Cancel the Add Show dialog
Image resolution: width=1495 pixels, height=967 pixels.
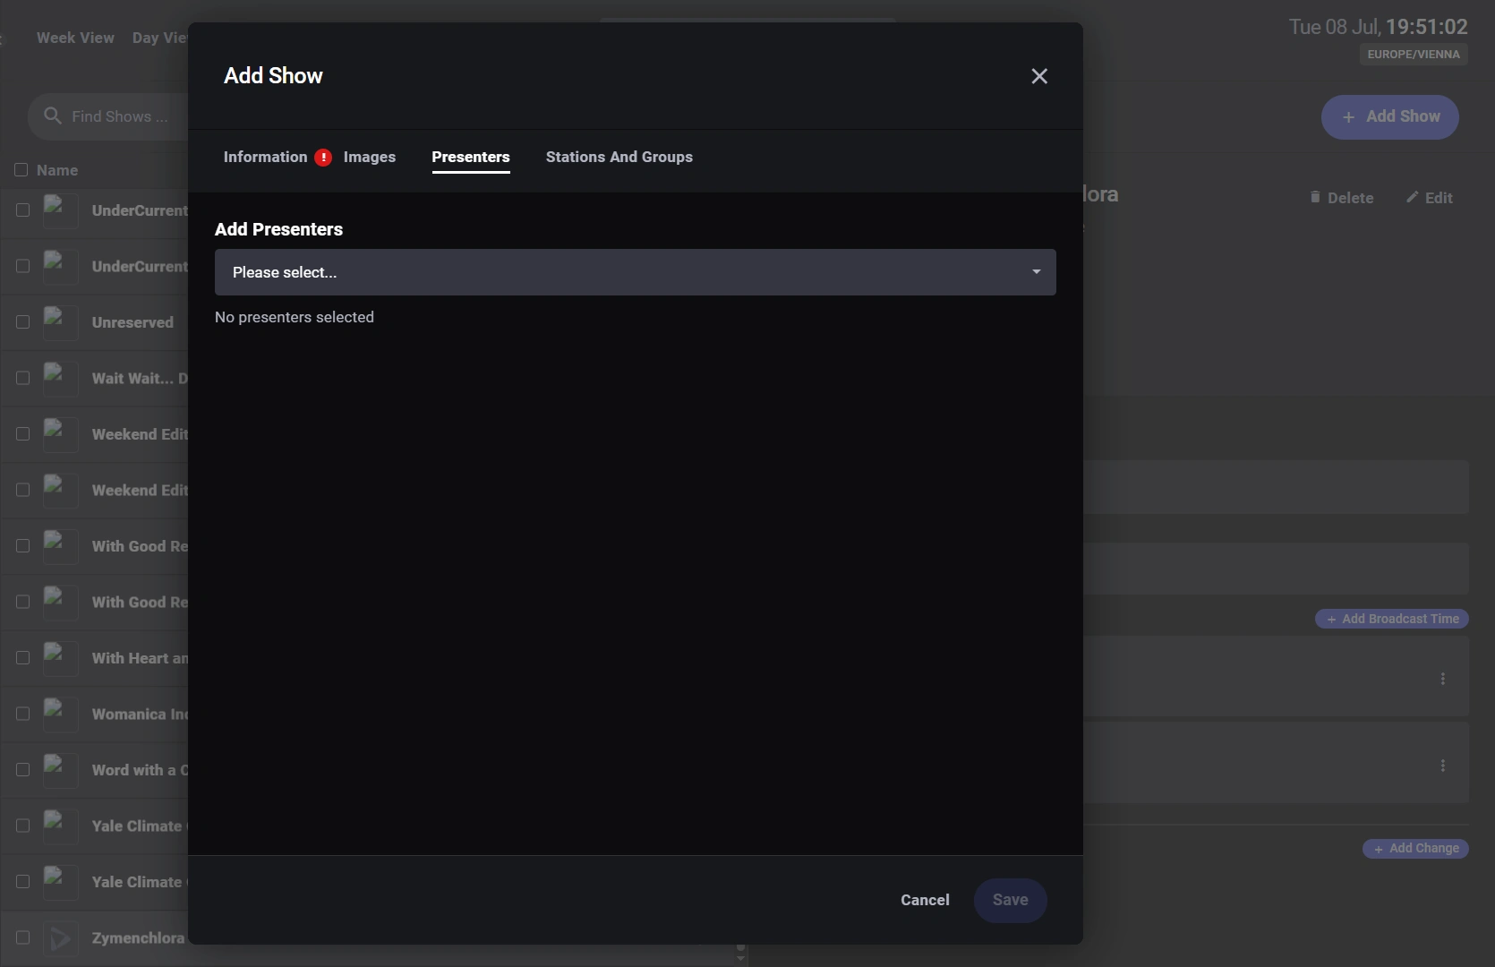[925, 900]
